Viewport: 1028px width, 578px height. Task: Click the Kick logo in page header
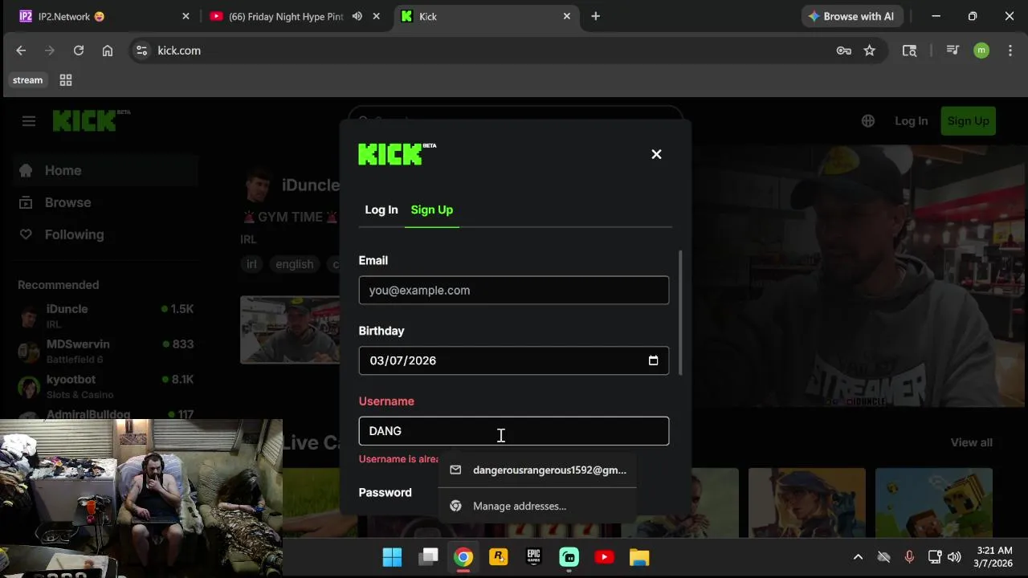(91, 120)
